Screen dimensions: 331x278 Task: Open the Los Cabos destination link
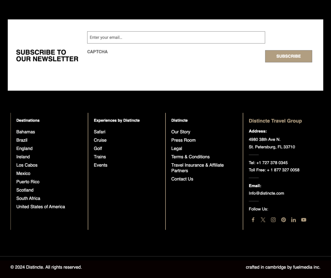tap(27, 165)
